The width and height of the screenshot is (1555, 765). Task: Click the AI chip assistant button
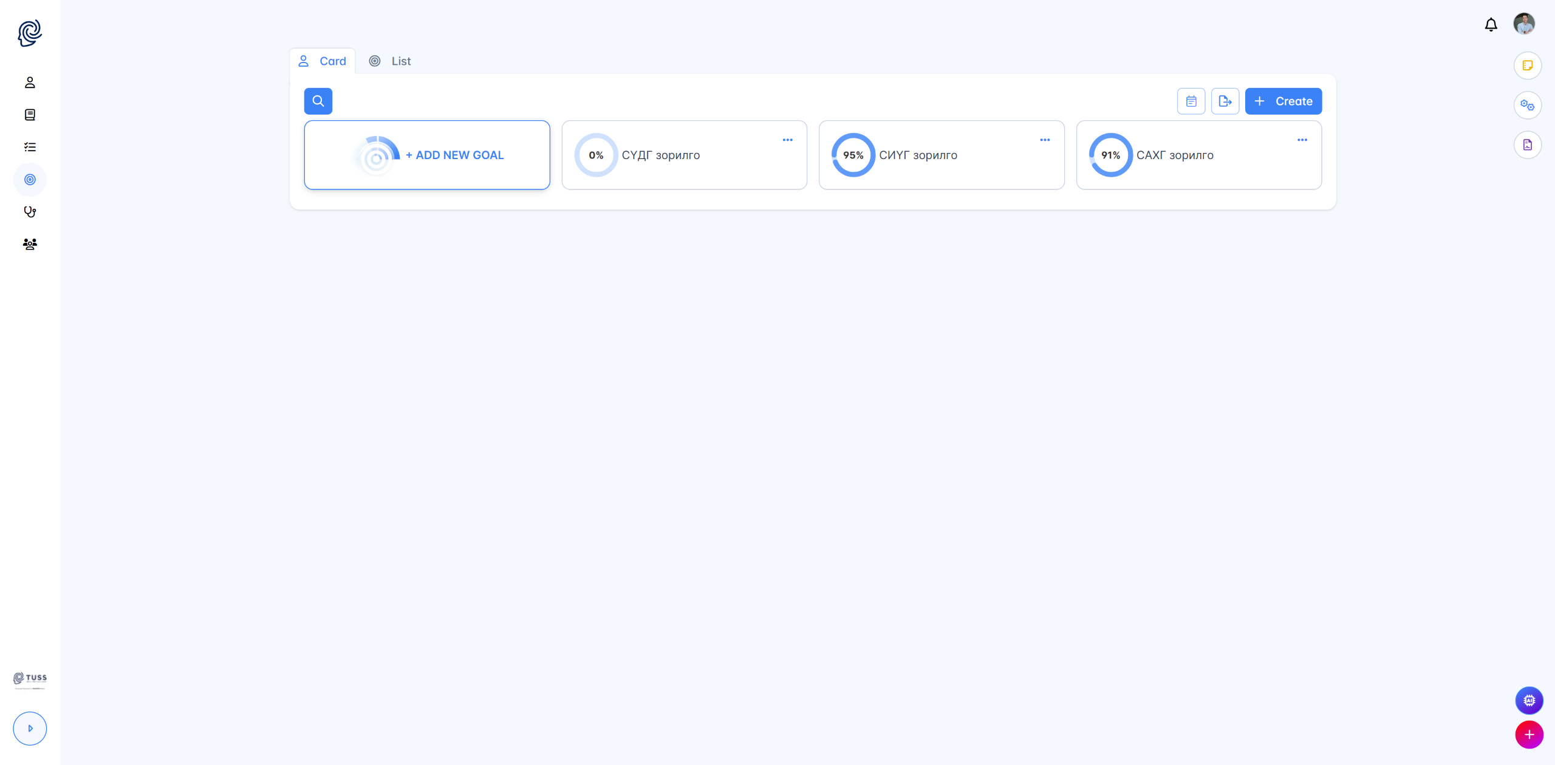(x=1529, y=701)
